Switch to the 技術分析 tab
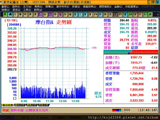The image size is (160, 120). [43, 105]
